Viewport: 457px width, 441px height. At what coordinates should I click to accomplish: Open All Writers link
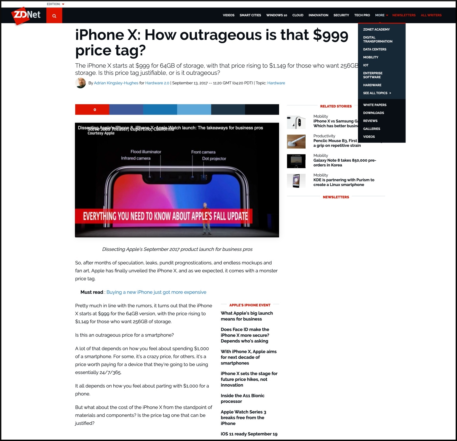431,15
